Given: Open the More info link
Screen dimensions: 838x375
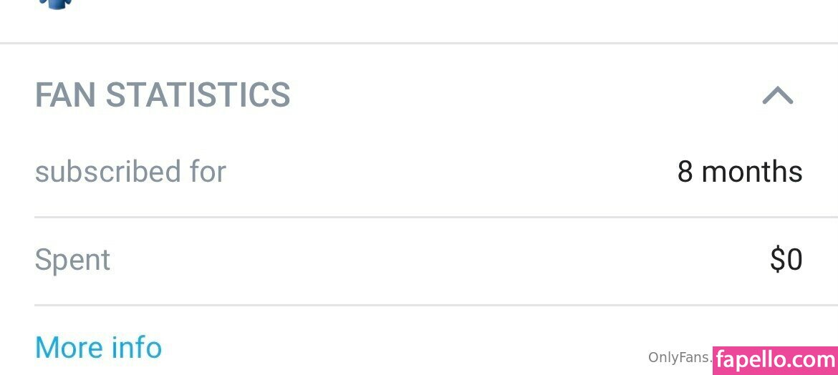Looking at the screenshot, I should pos(98,348).
